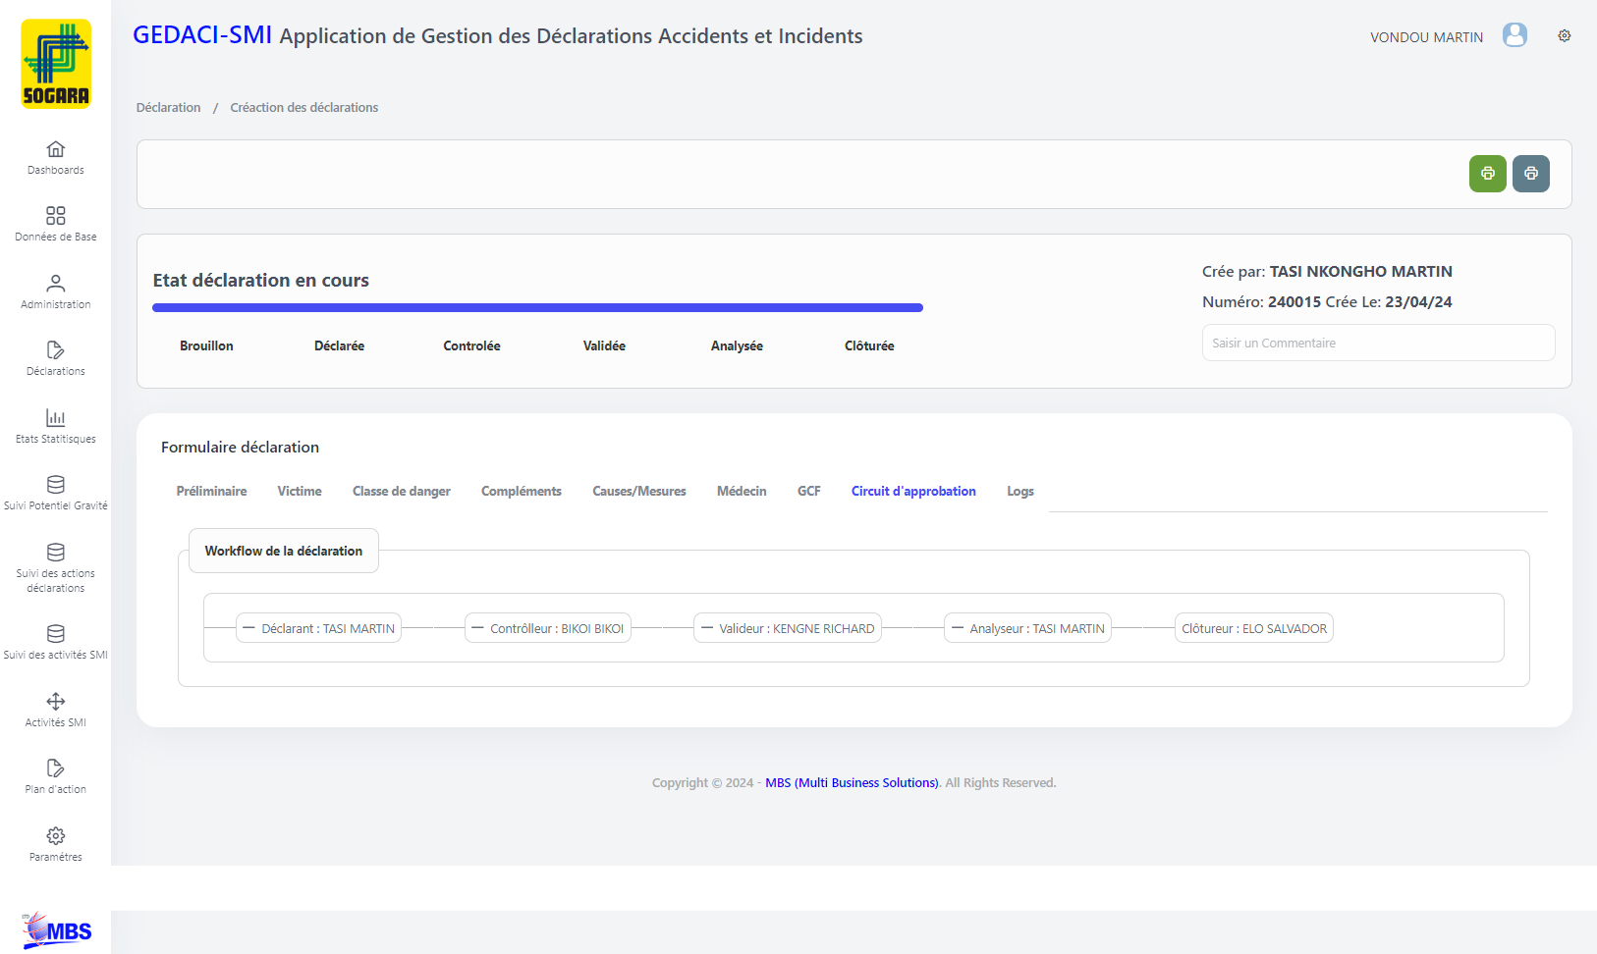This screenshot has height=954, width=1597.
Task: Click the creation date 23/04/24
Action: (x=1418, y=302)
